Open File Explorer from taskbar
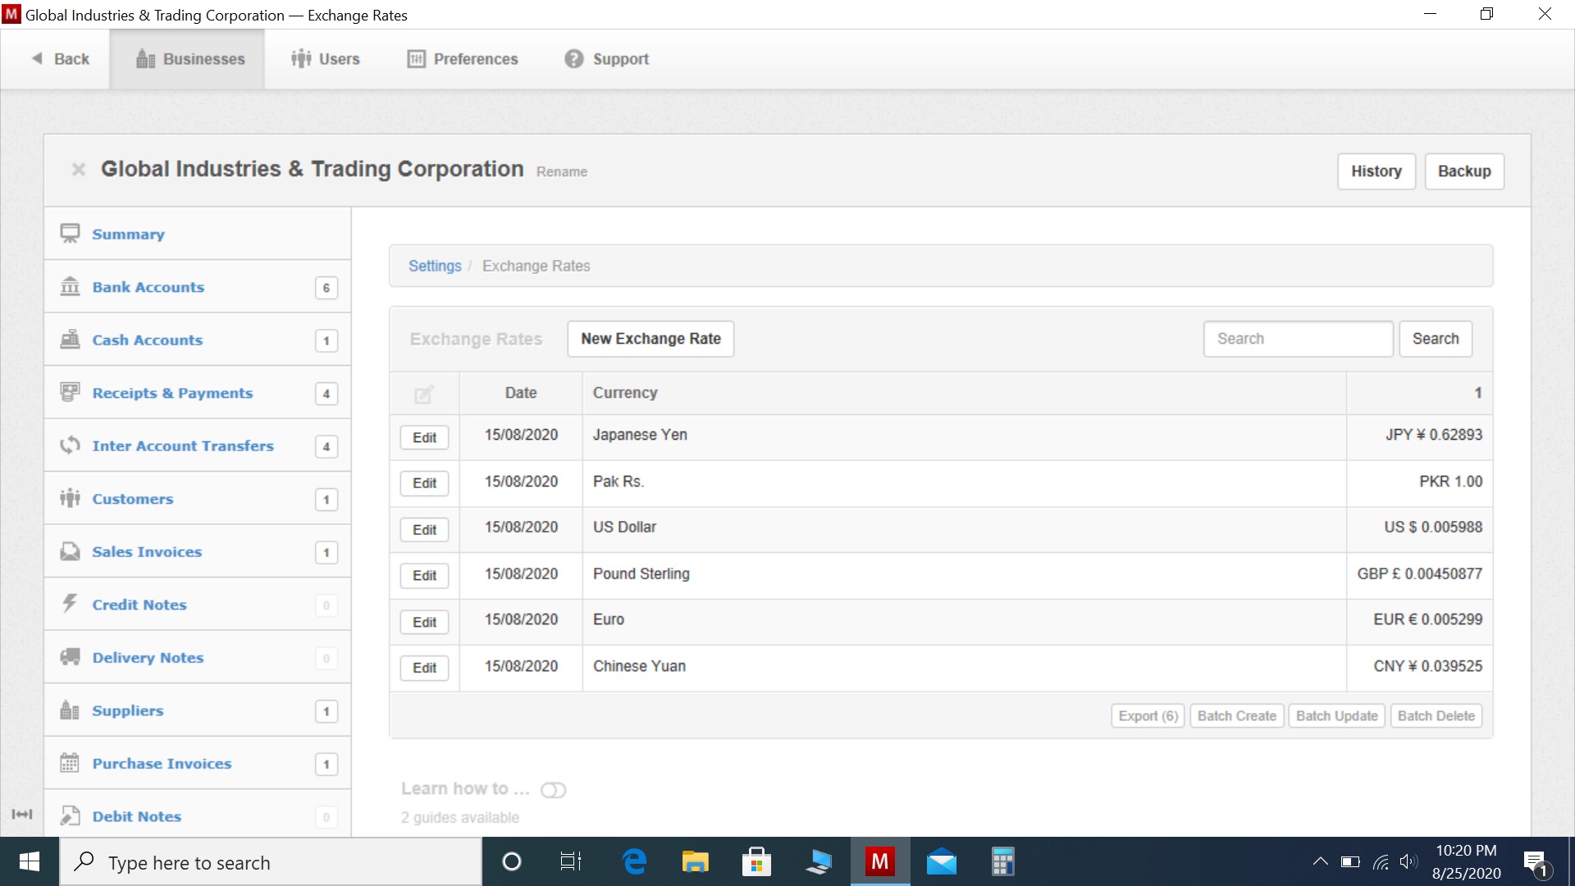The image size is (1575, 886). [x=695, y=862]
